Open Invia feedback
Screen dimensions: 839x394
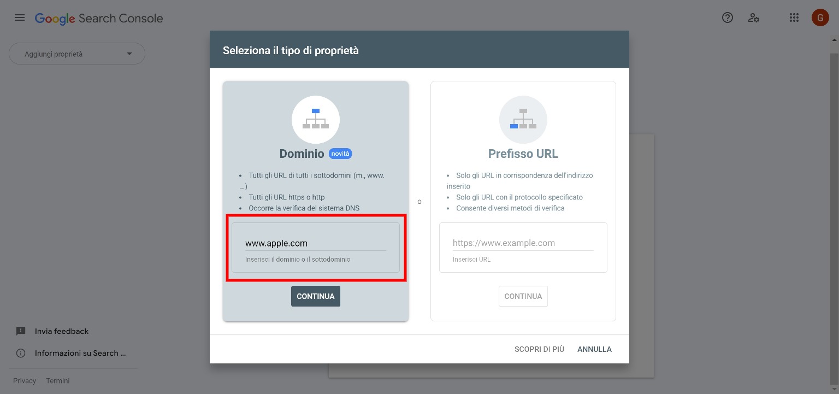62,331
